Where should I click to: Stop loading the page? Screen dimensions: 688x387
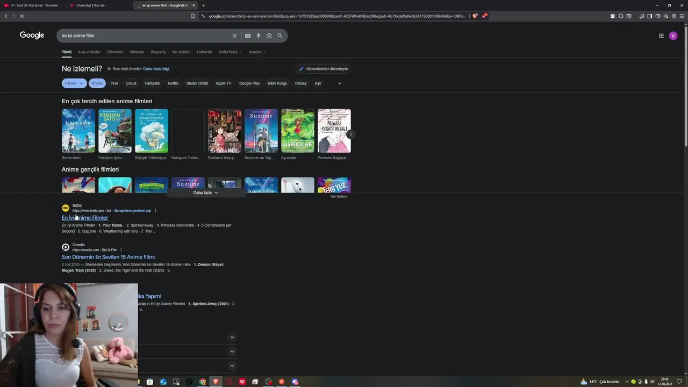coord(22,16)
